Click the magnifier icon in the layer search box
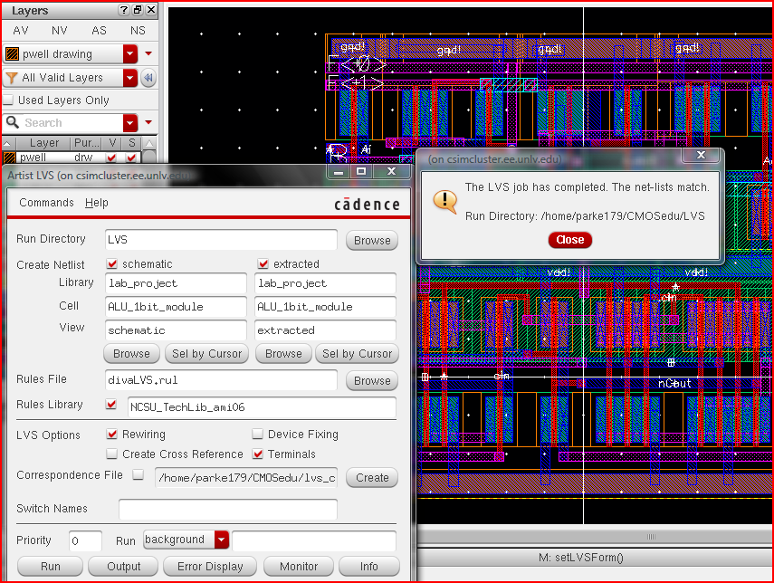 (x=13, y=122)
